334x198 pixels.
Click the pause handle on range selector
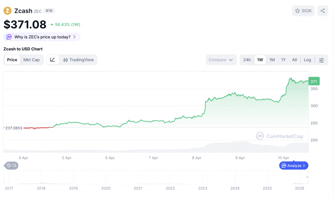click(x=307, y=177)
